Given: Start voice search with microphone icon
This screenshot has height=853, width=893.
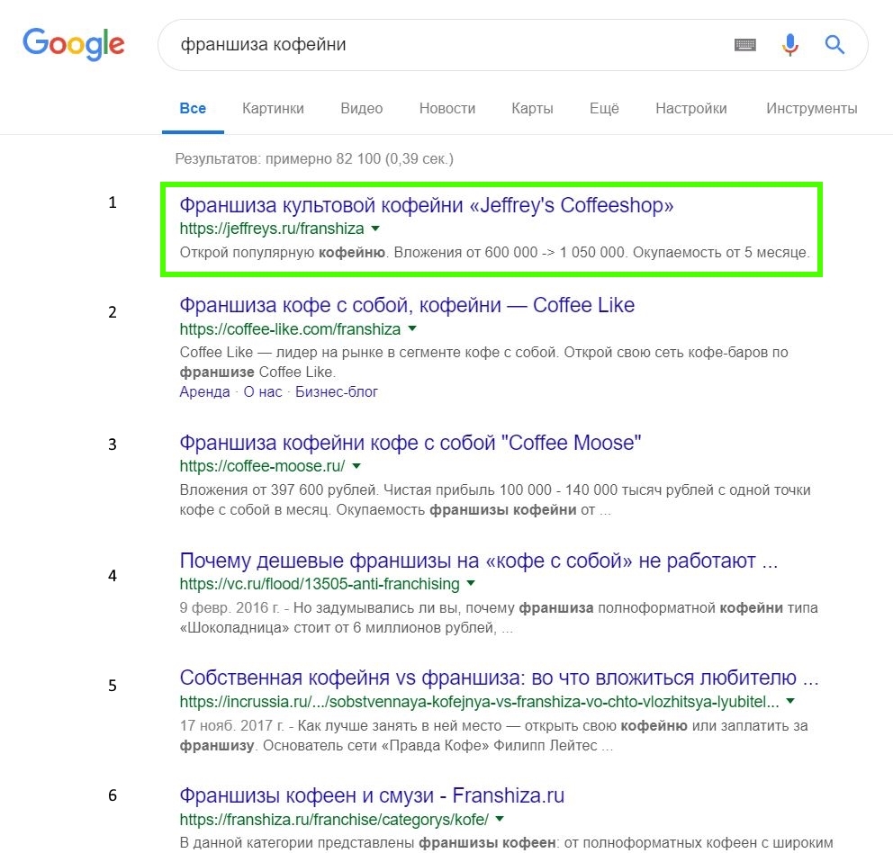Looking at the screenshot, I should click(x=789, y=44).
